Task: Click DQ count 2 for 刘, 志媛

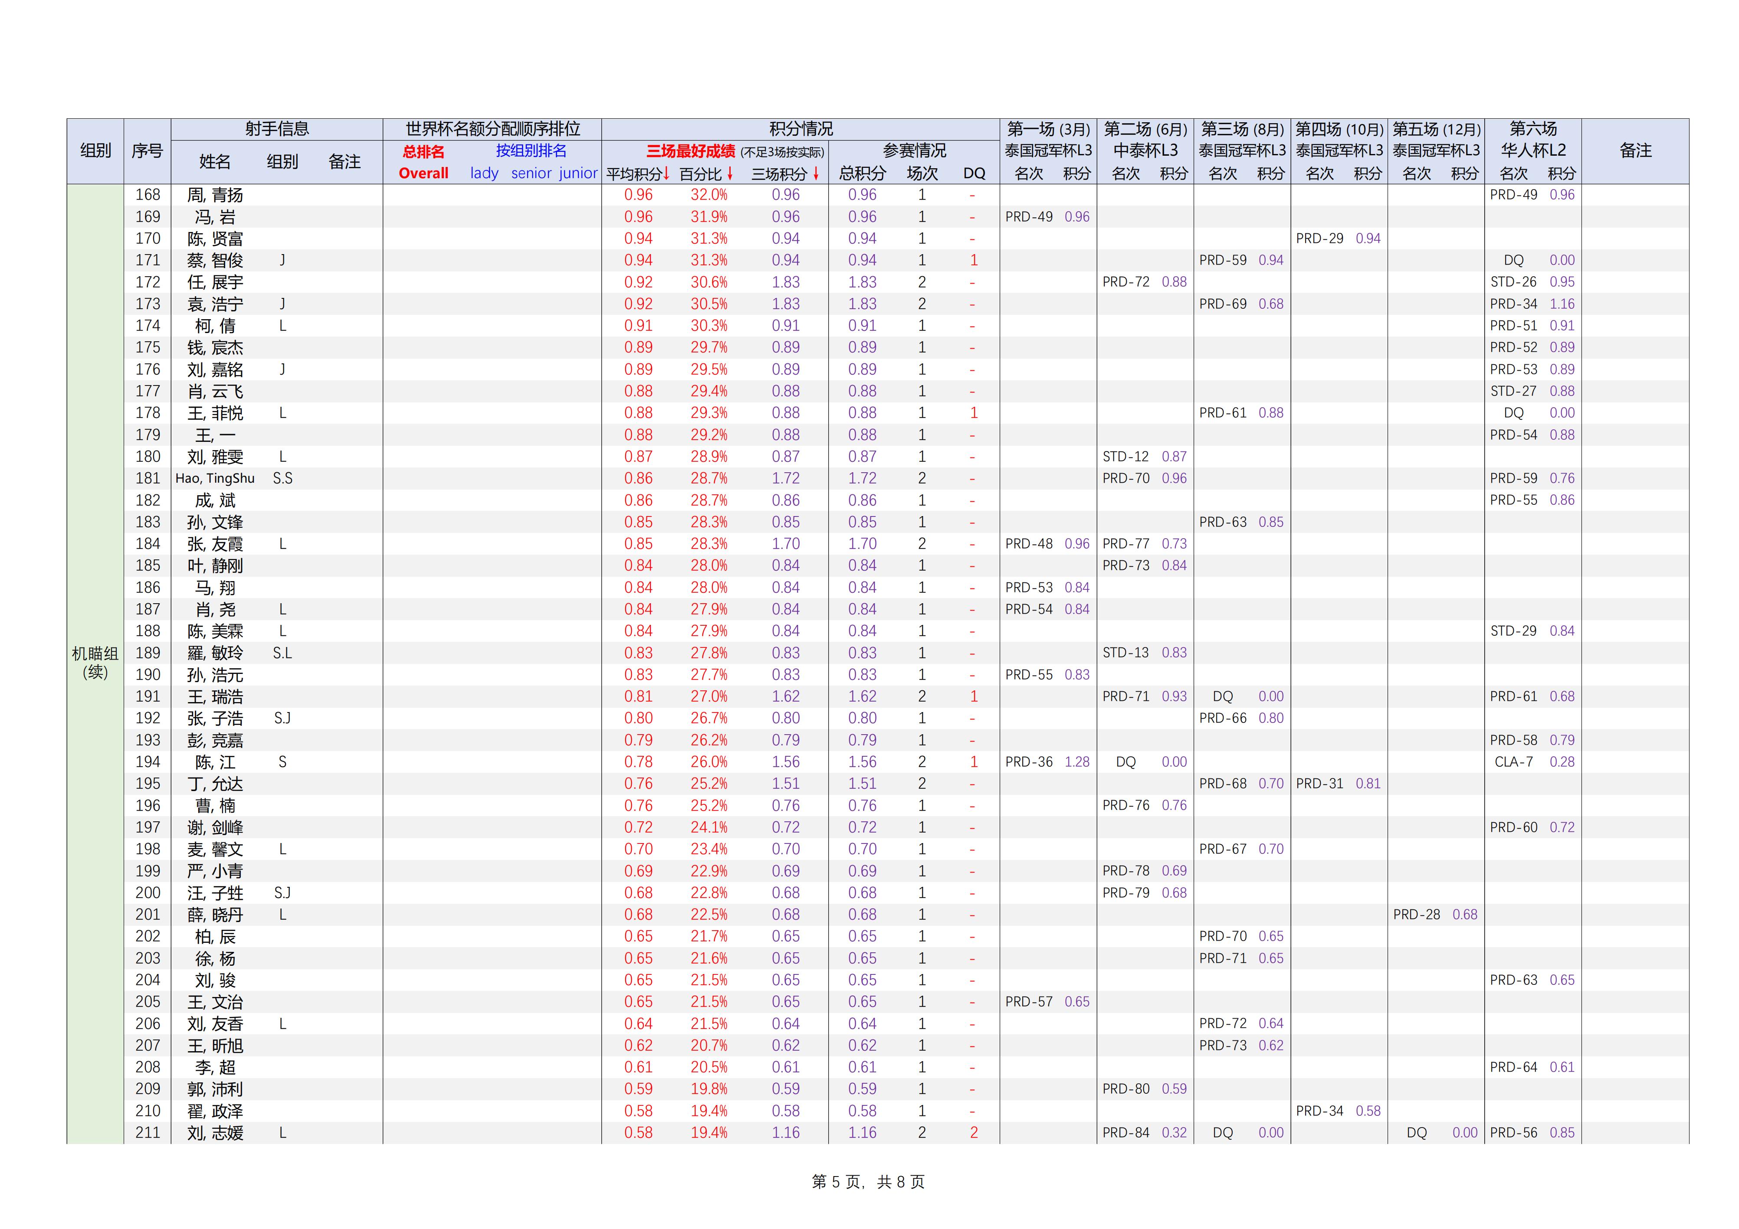Action: click(974, 1133)
